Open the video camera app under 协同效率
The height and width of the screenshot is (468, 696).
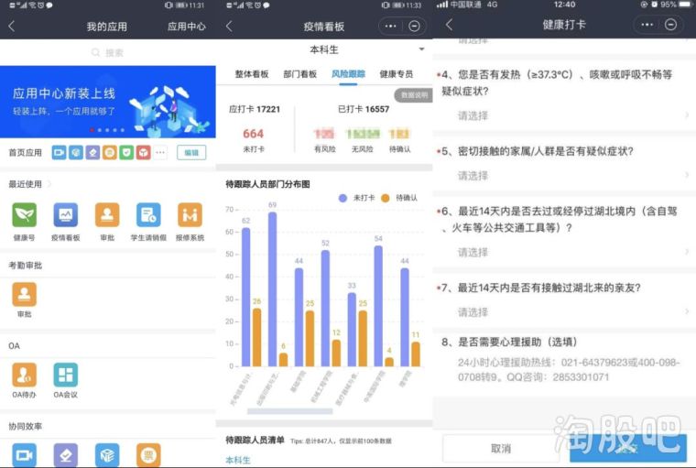pyautogui.click(x=25, y=455)
